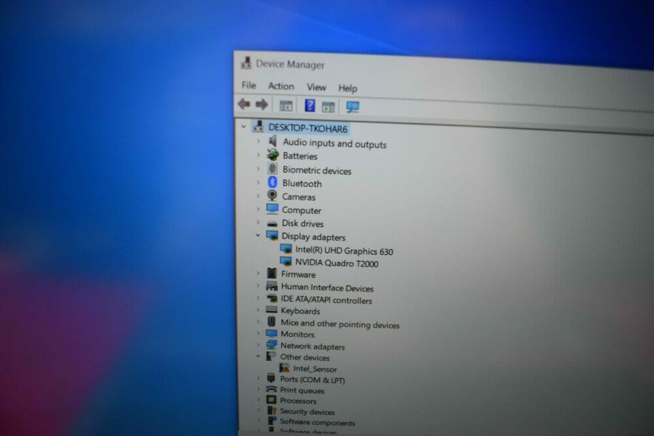Select Mice and other pointing devices
The image size is (654, 436).
point(340,324)
